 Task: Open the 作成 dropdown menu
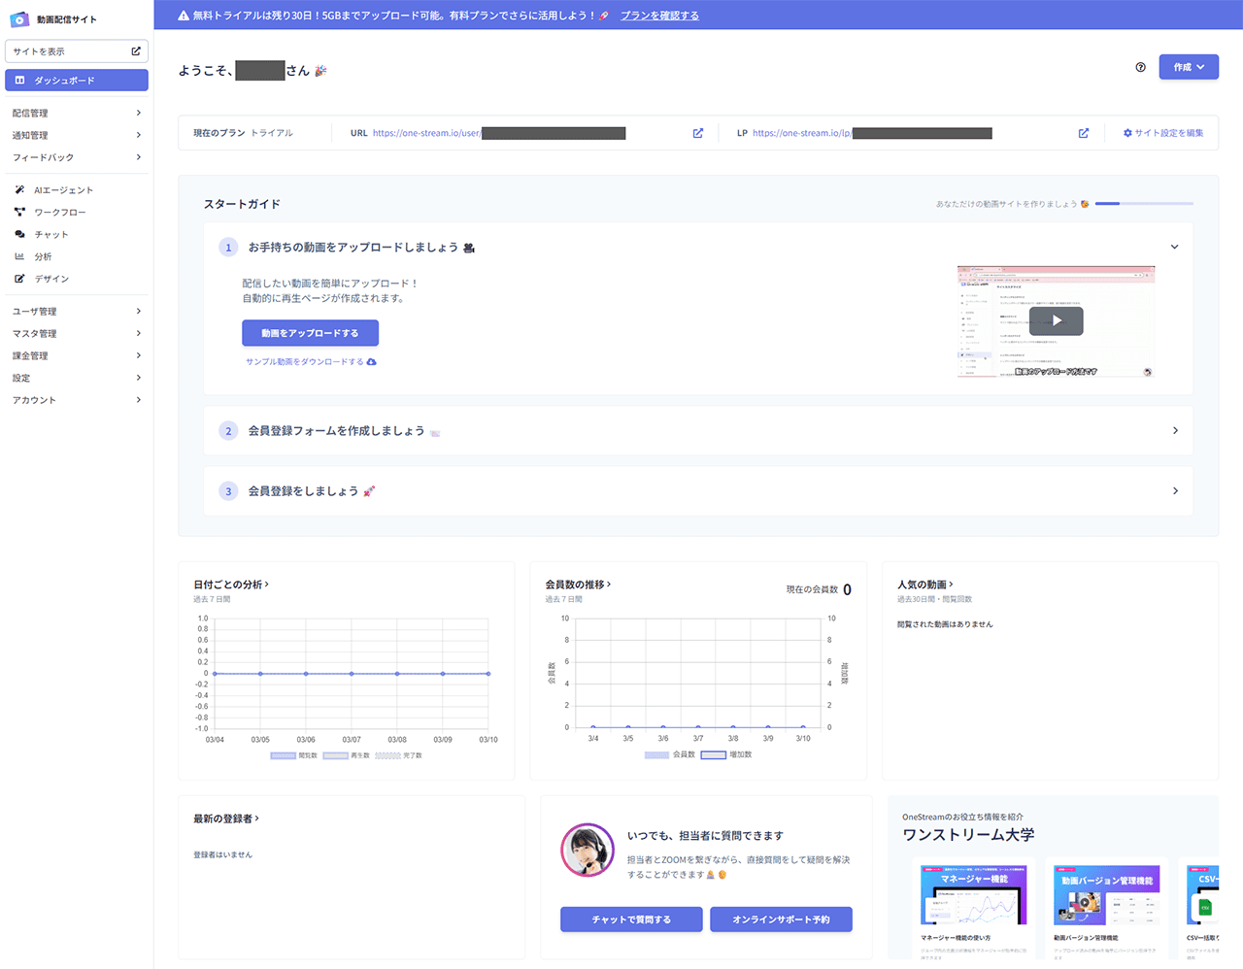click(1189, 67)
